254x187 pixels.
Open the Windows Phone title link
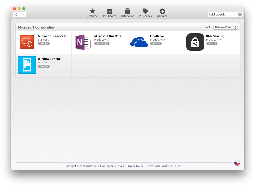point(49,59)
